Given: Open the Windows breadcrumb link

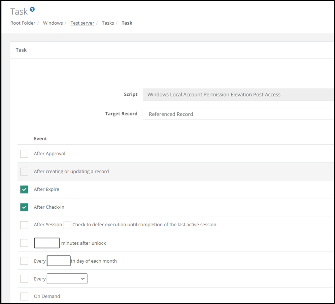Looking at the screenshot, I should [x=53, y=23].
